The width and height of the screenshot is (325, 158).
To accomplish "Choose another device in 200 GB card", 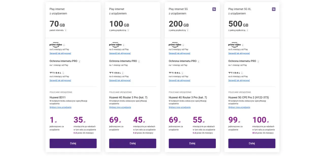I will click(180, 107).
